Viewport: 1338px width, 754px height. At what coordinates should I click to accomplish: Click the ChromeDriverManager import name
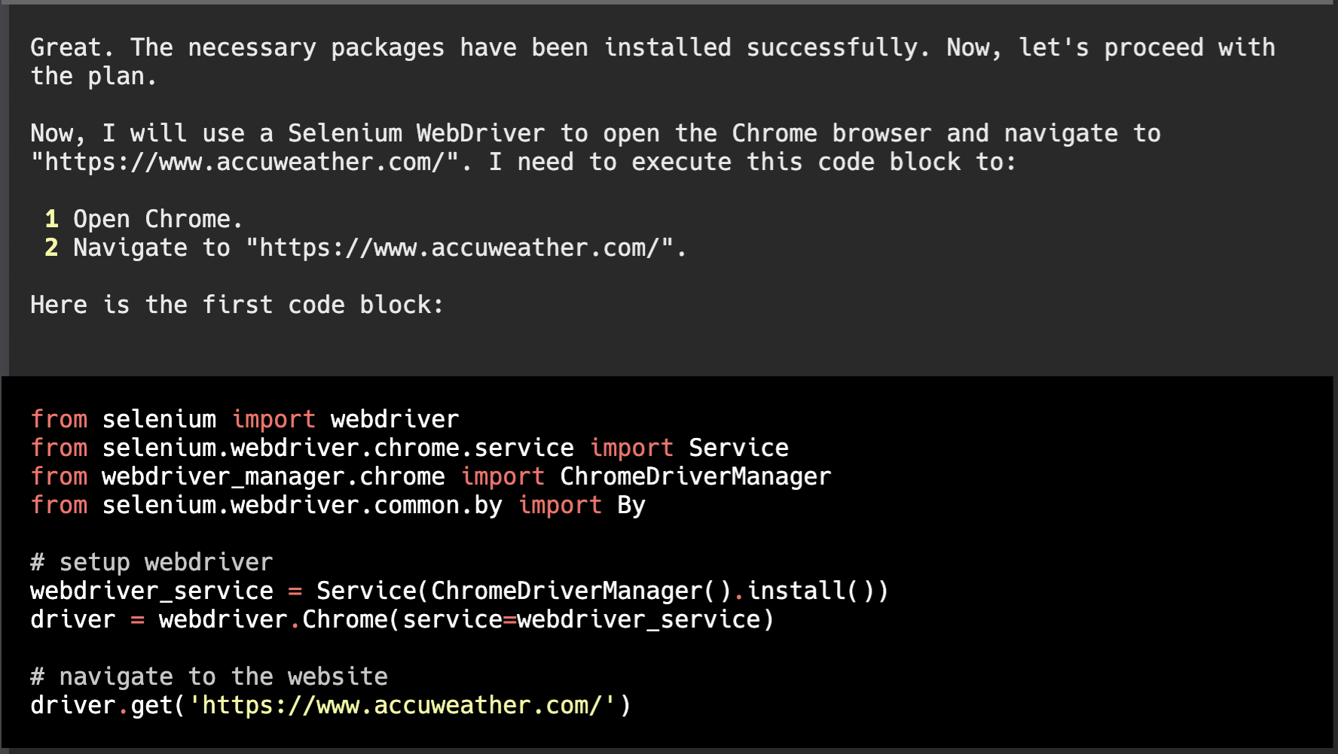tap(695, 476)
